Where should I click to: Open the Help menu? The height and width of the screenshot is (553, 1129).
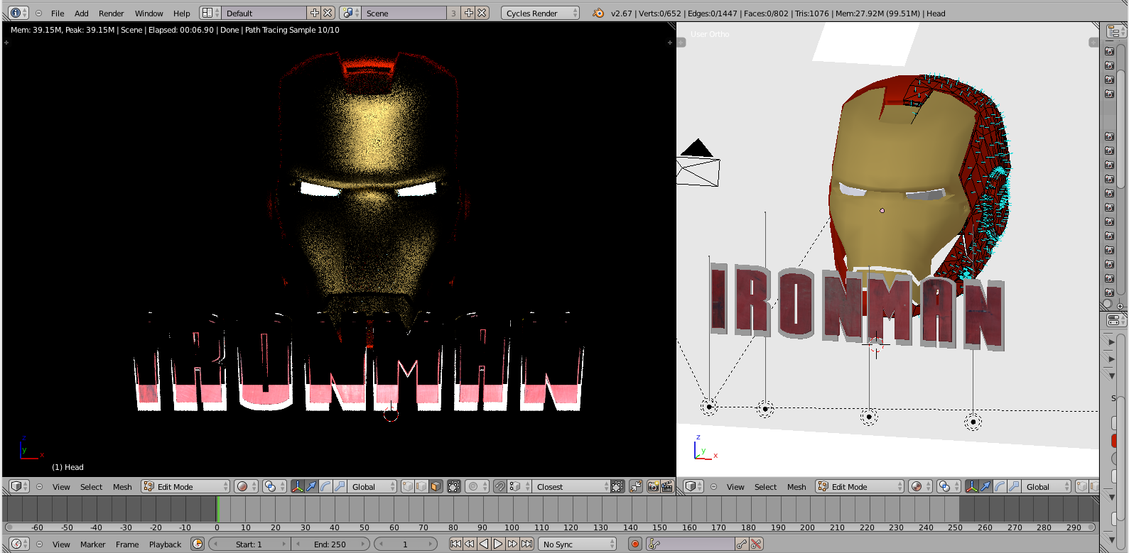(x=182, y=13)
